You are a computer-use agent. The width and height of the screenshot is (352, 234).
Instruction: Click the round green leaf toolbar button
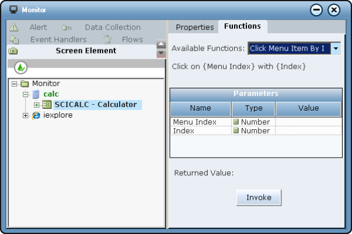(21, 68)
